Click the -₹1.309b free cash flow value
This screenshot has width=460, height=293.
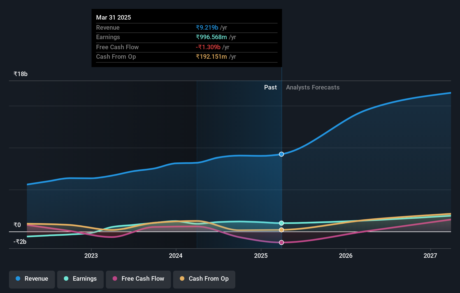point(208,47)
